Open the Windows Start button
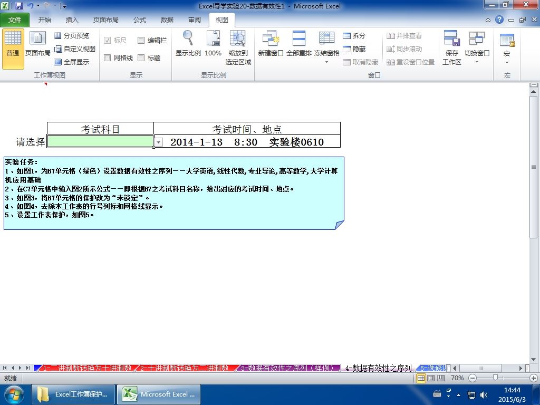Image resolution: width=540 pixels, height=405 pixels. click(x=14, y=394)
